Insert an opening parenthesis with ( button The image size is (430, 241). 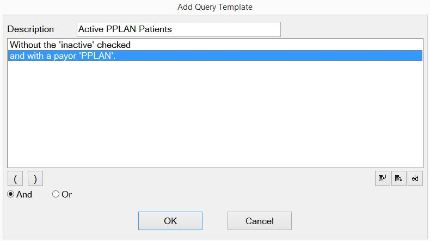click(x=15, y=179)
